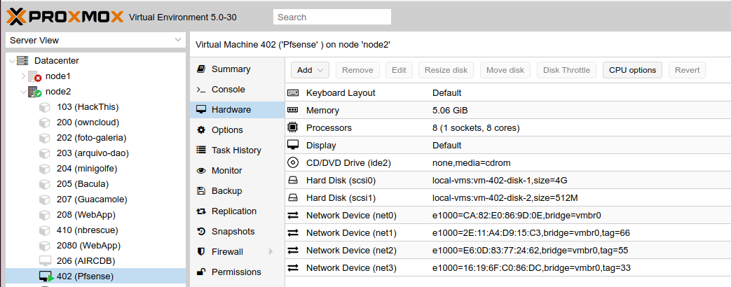This screenshot has height=287, width=731.
Task: Click the Memory hardware row icon
Action: coord(293,111)
